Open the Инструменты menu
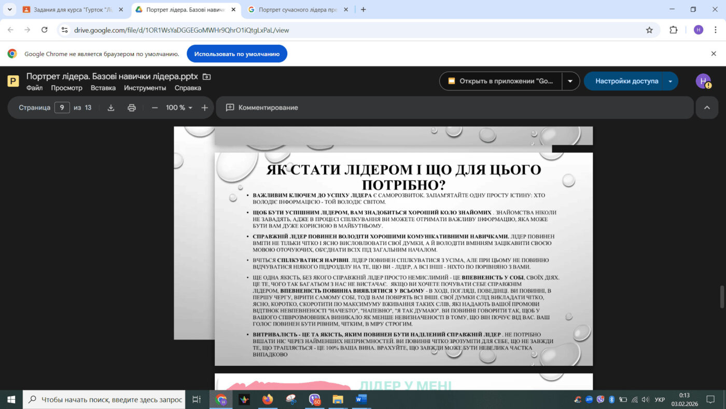This screenshot has width=726, height=409. click(x=145, y=88)
